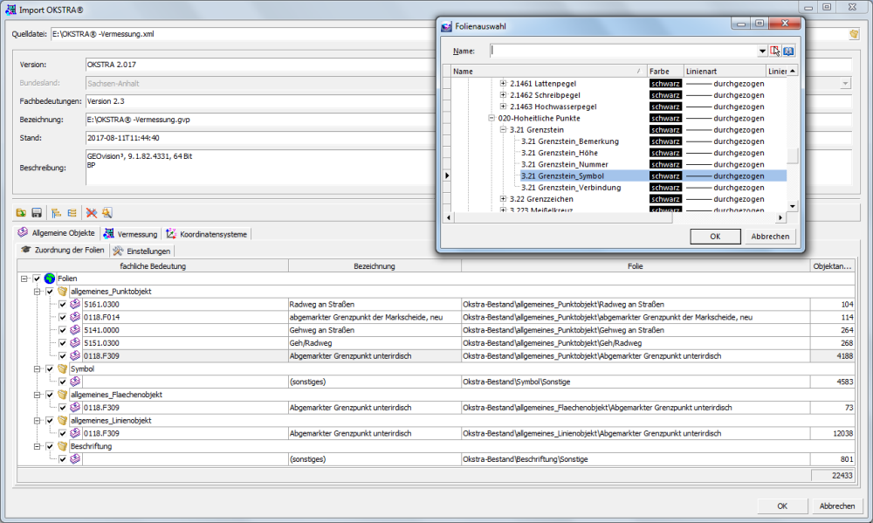Click the folder icon of allgemeines_Flaechenobjekt

pos(62,395)
